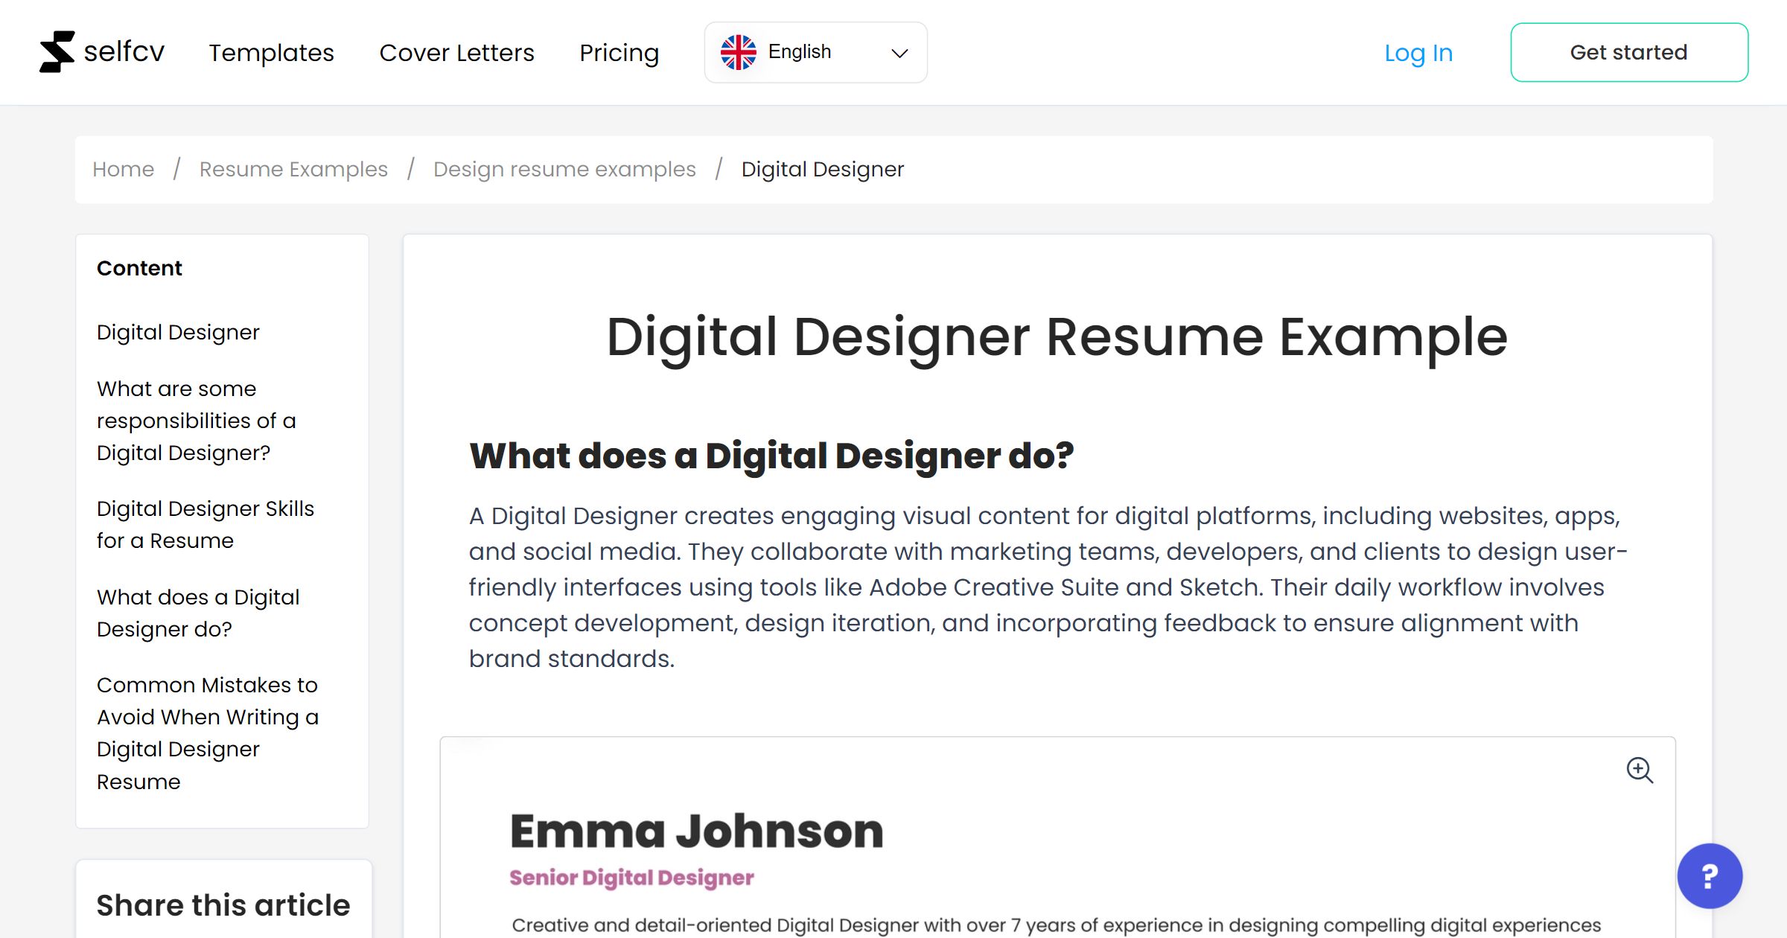Image resolution: width=1787 pixels, height=938 pixels.
Task: Click the selfcv logo icon
Action: pos(57,52)
